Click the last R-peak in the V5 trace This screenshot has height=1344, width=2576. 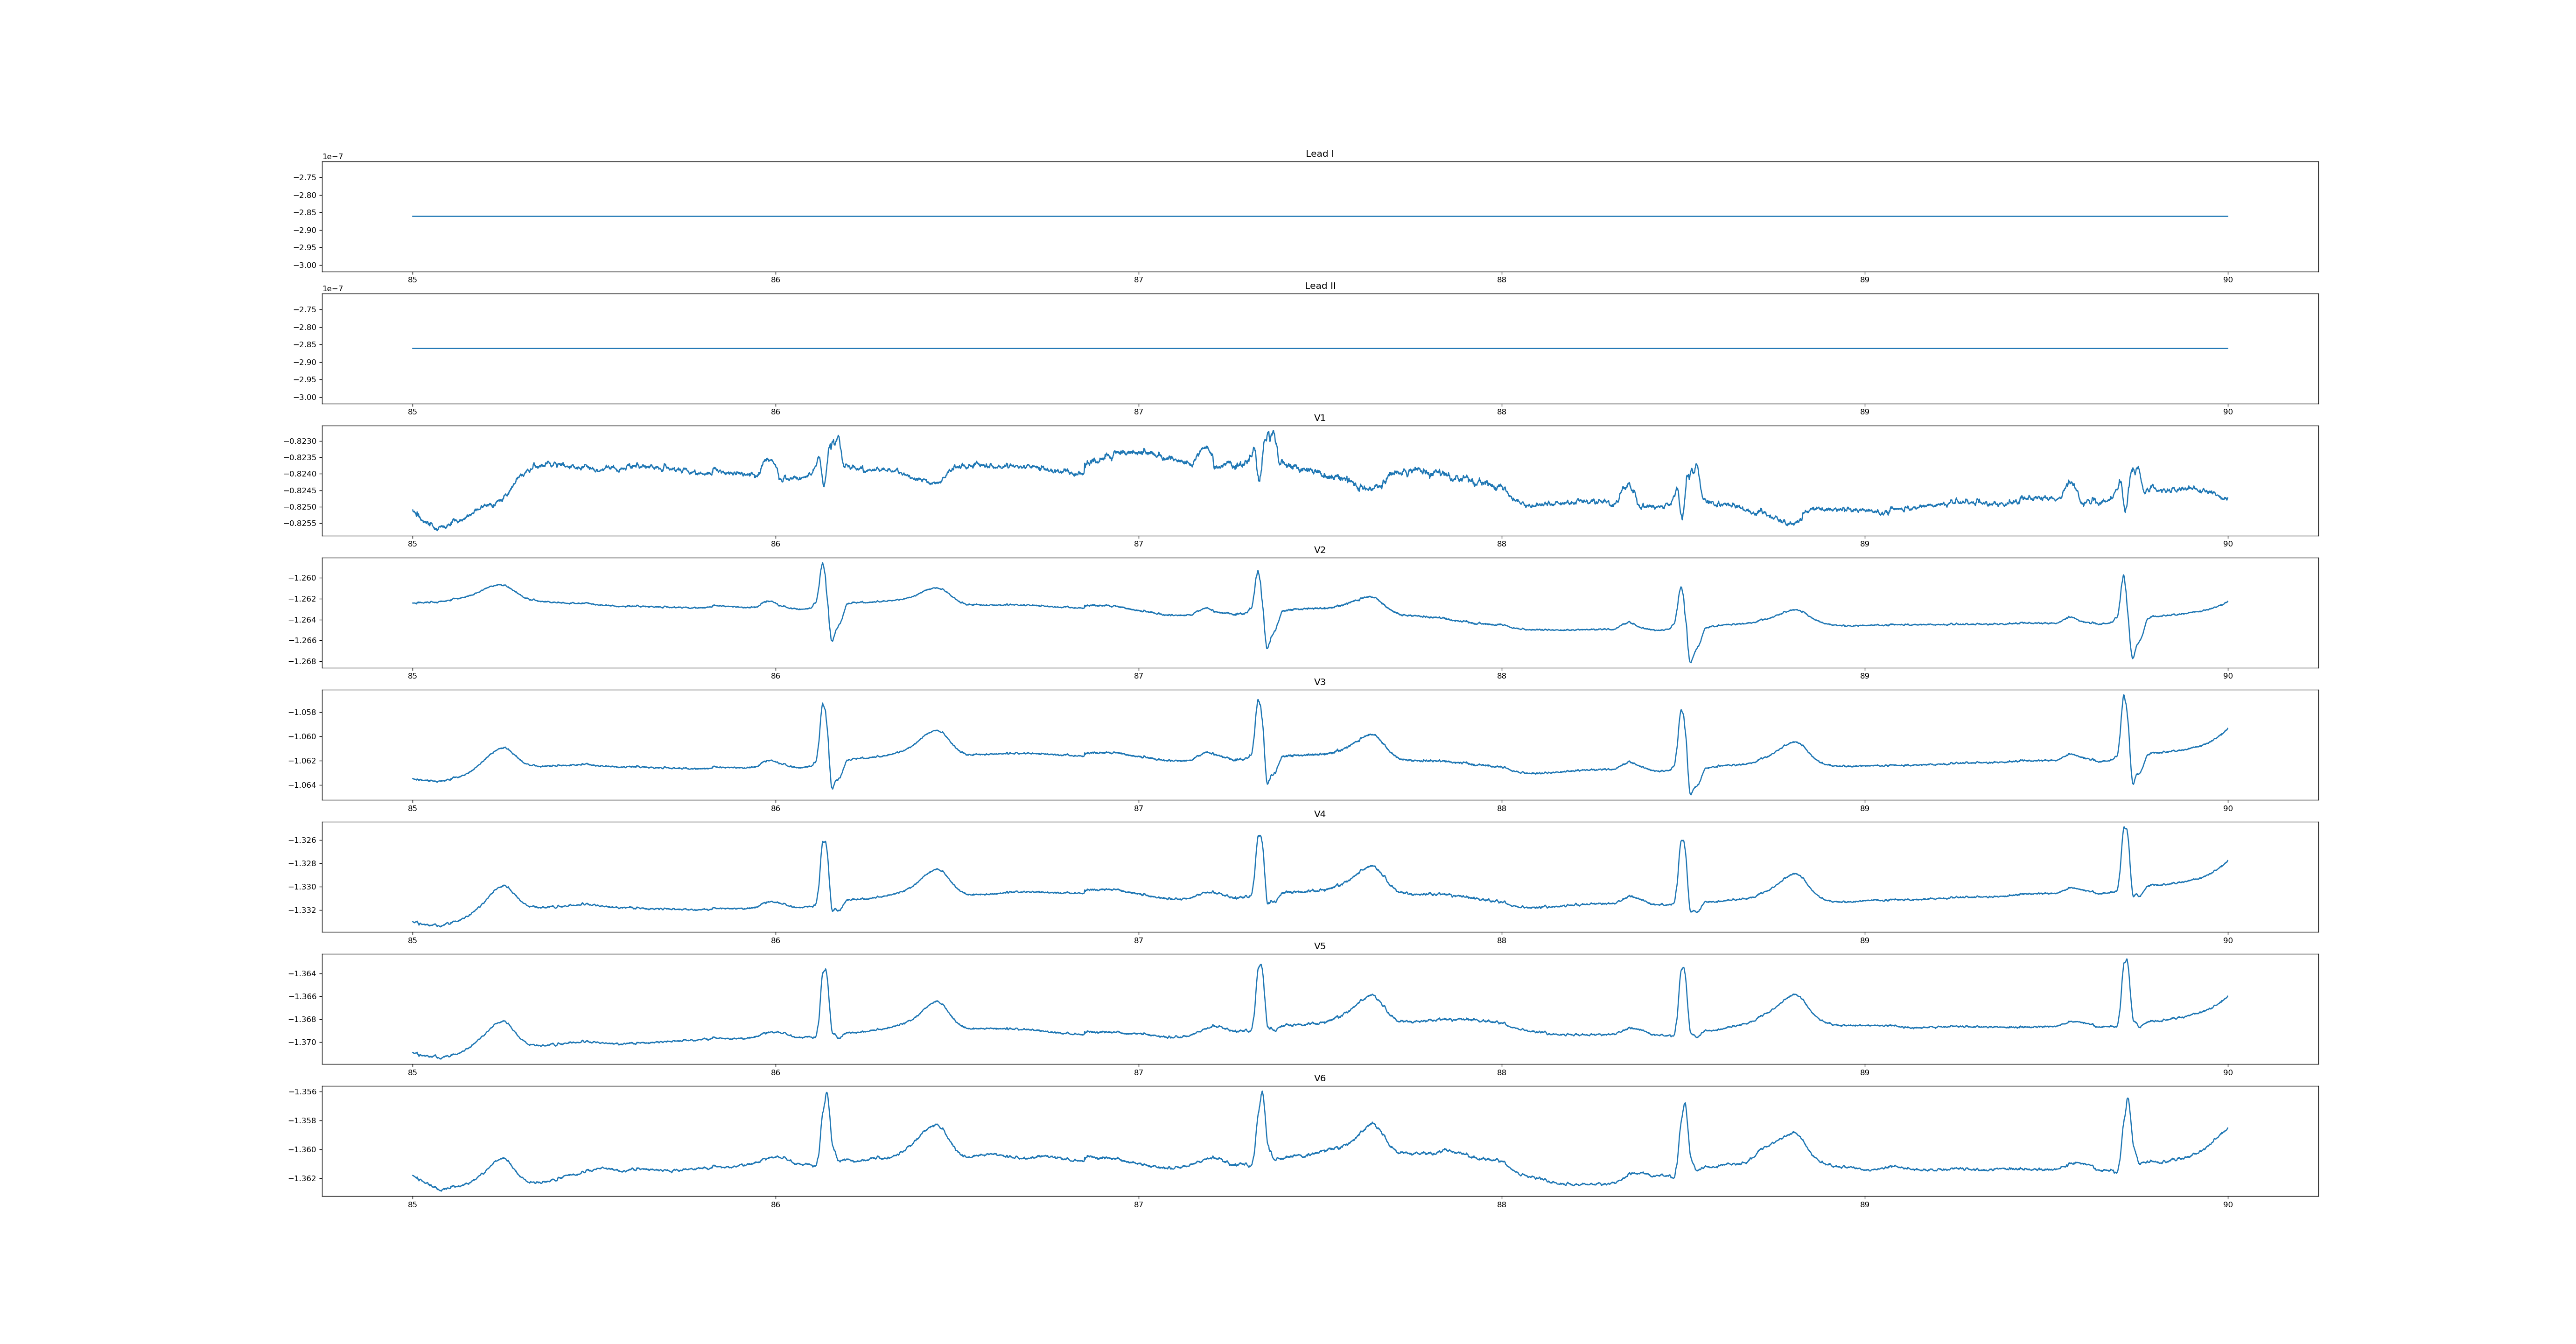[x=2126, y=961]
